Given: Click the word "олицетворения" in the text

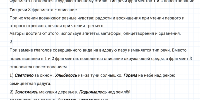Looking at the screenshot, I should (x=137, y=33).
